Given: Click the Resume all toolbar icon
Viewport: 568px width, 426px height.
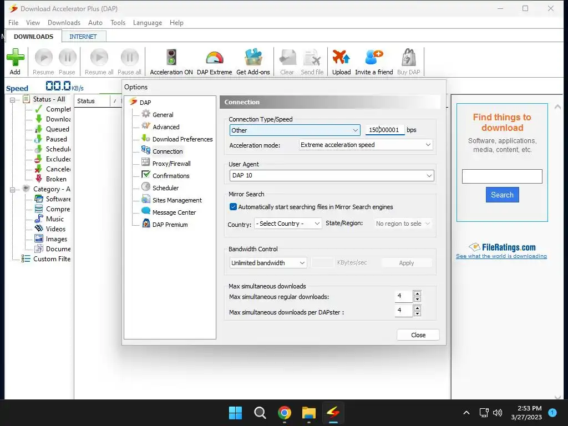Looking at the screenshot, I should (99, 58).
